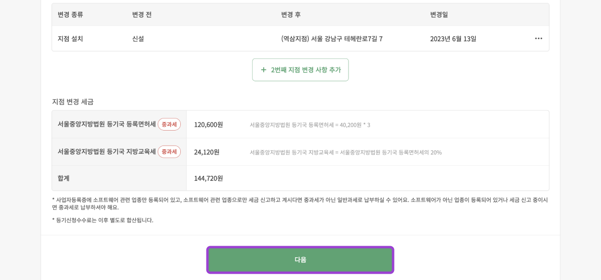Proceed with the green 다음 button
This screenshot has height=280, width=601.
coord(300,260)
